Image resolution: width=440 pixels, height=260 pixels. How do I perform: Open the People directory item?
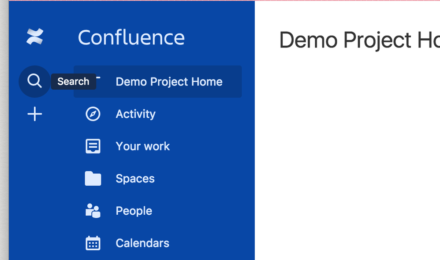[134, 211]
